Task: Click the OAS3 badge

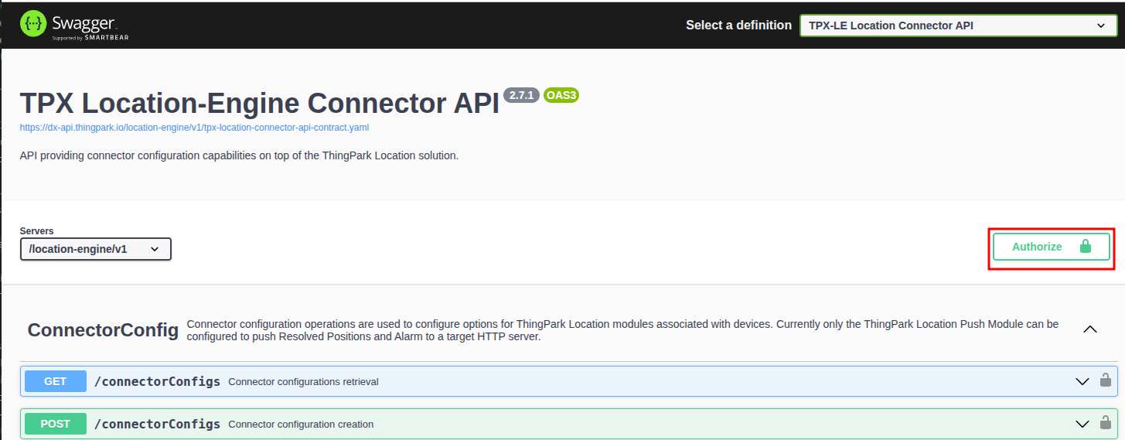Action: click(561, 95)
